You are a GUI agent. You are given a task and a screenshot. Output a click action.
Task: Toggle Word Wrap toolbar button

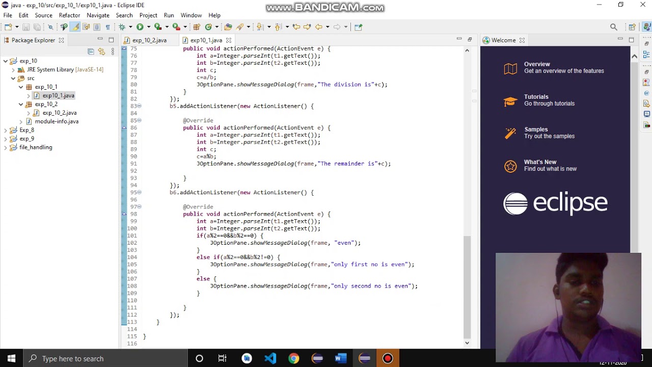pos(86,27)
